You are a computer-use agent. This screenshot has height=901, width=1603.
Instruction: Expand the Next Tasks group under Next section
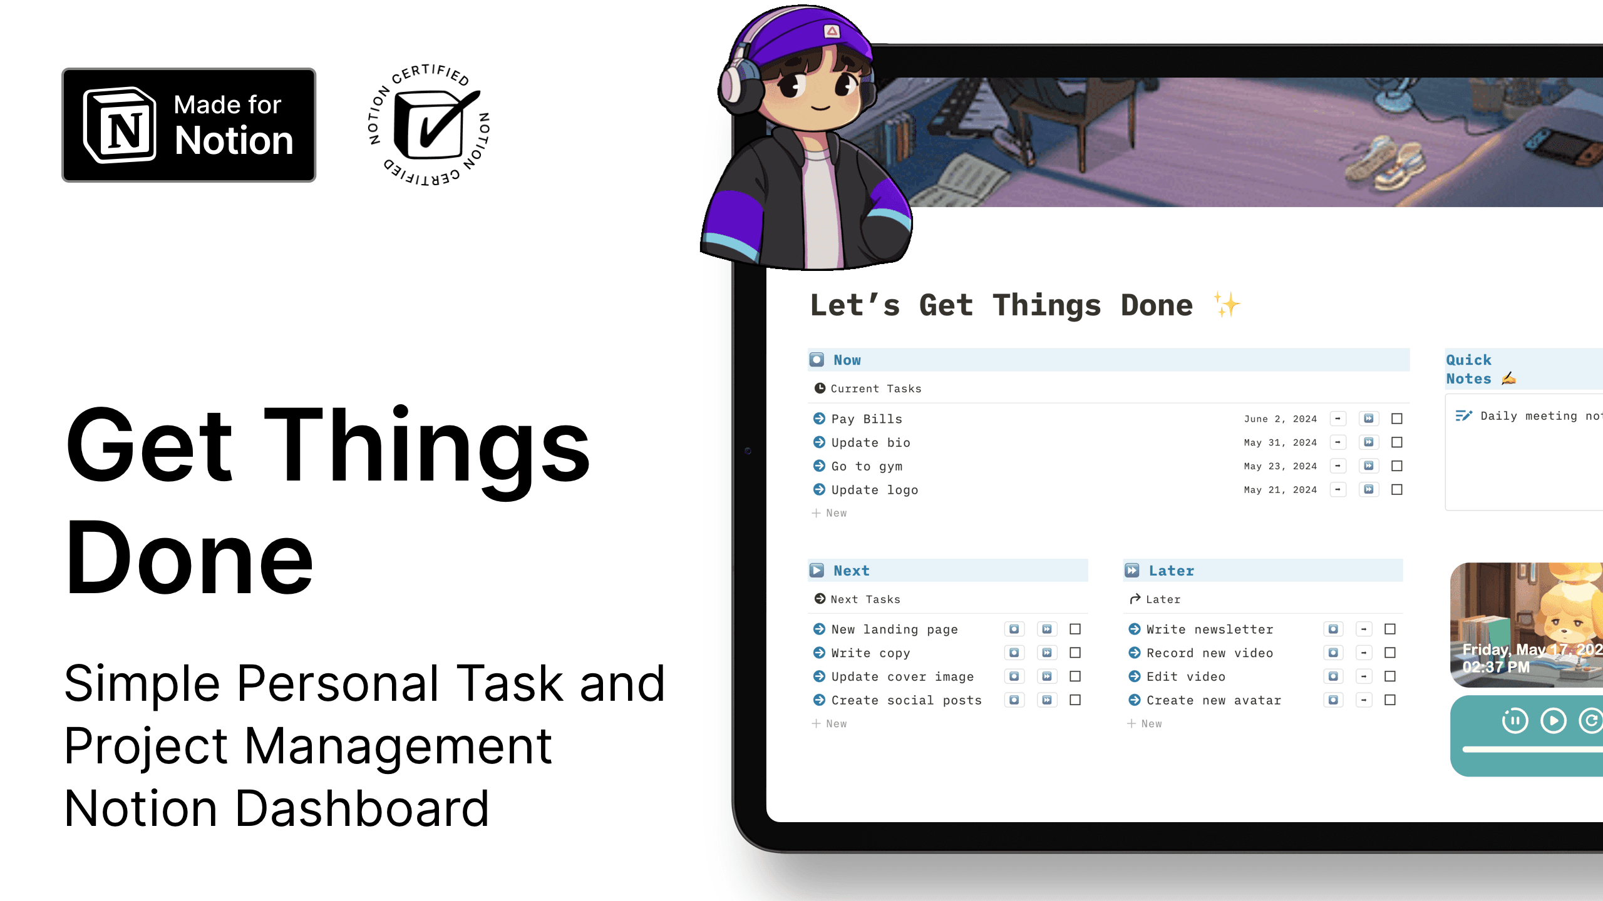click(819, 598)
